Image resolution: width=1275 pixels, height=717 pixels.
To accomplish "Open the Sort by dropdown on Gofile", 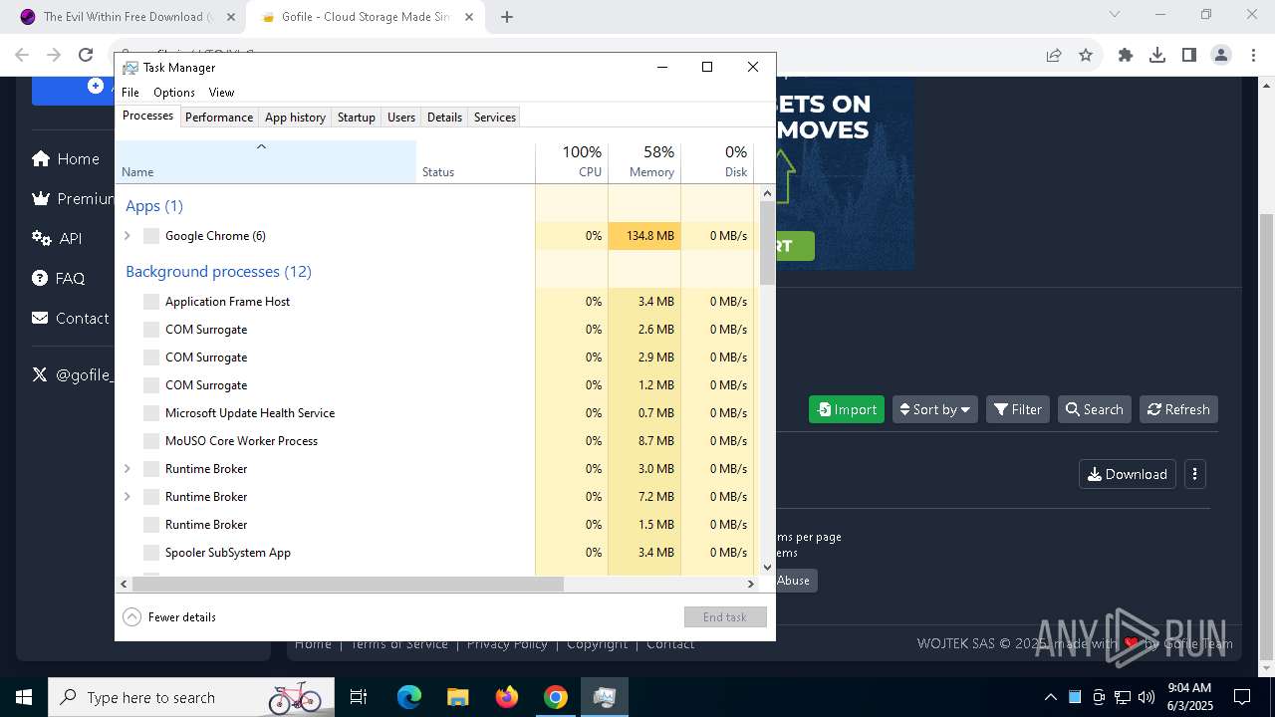I will click(934, 409).
